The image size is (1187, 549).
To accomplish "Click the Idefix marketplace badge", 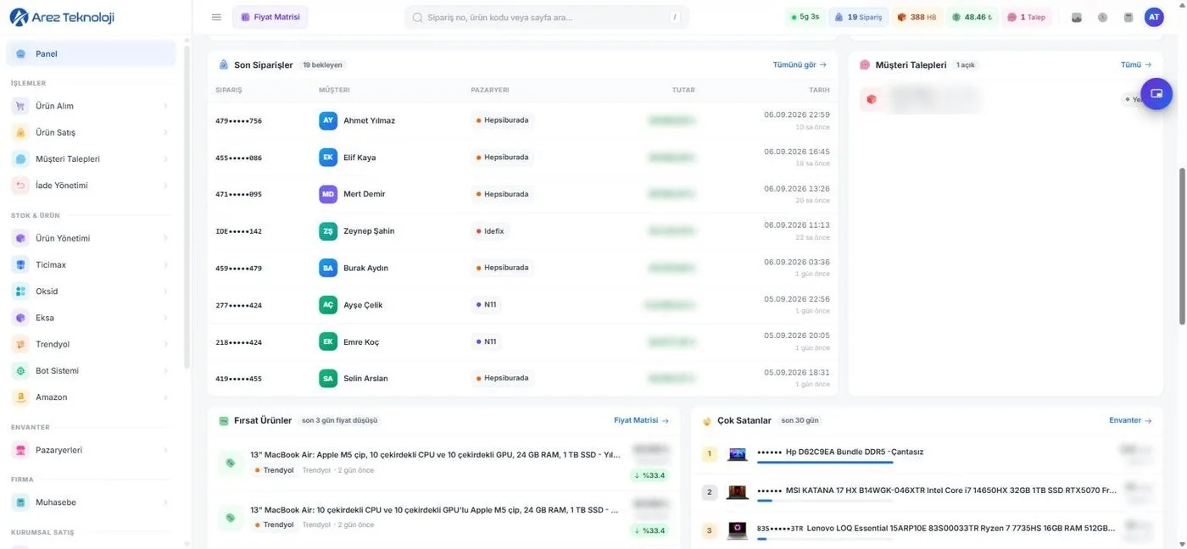I will tap(490, 231).
